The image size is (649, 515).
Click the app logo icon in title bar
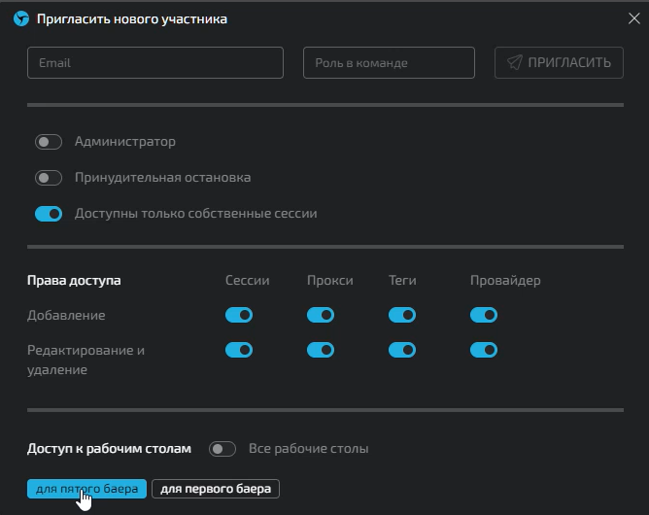pos(21,18)
